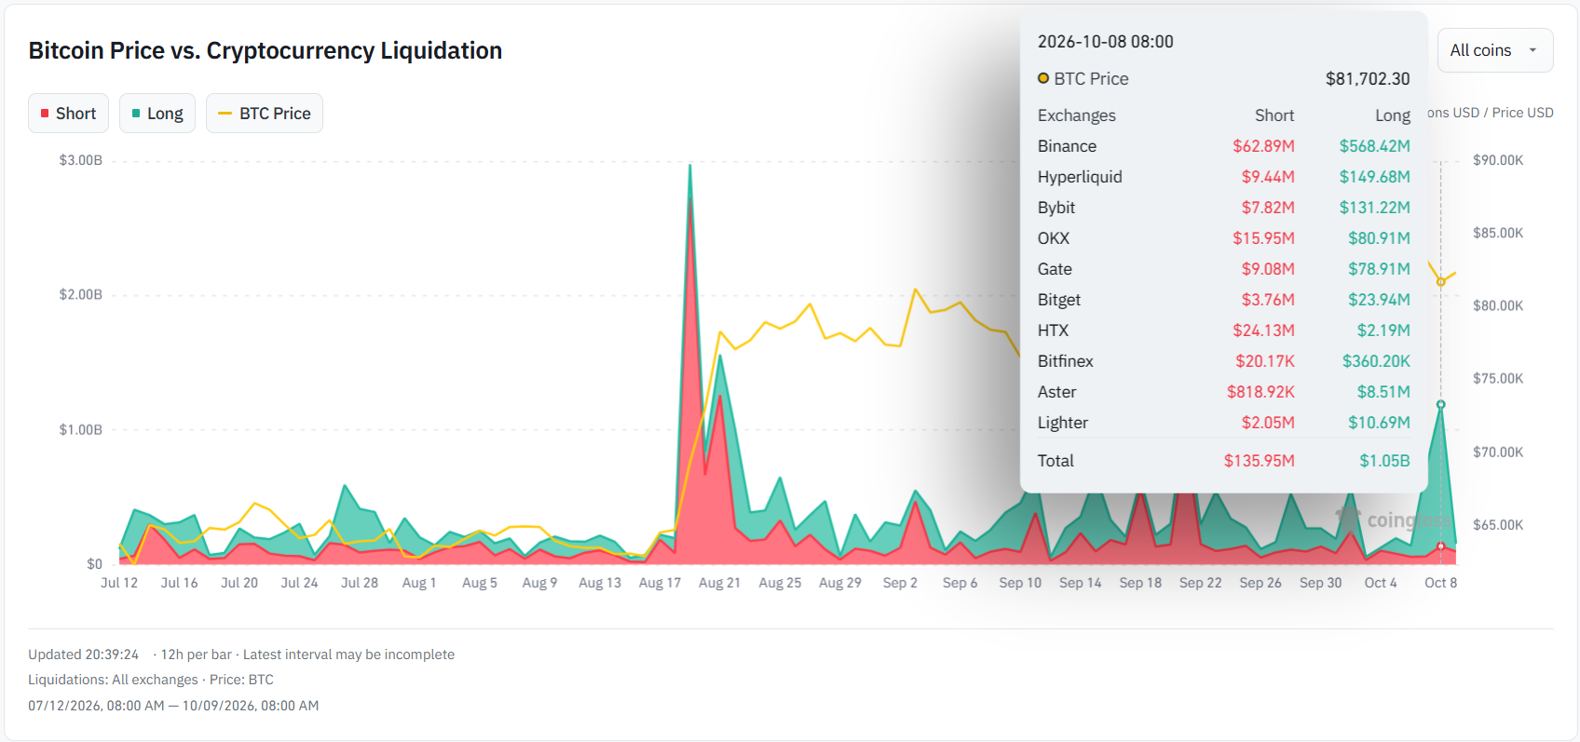Toggle the Long series legend button

pyautogui.click(x=157, y=114)
